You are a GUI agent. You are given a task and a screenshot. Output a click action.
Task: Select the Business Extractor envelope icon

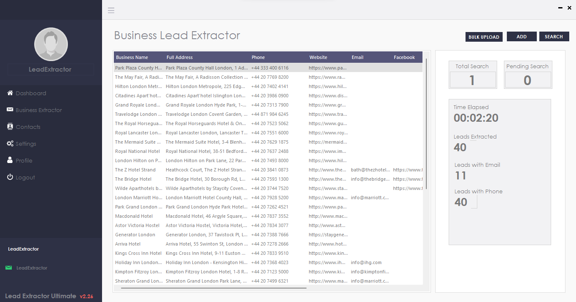pos(10,110)
